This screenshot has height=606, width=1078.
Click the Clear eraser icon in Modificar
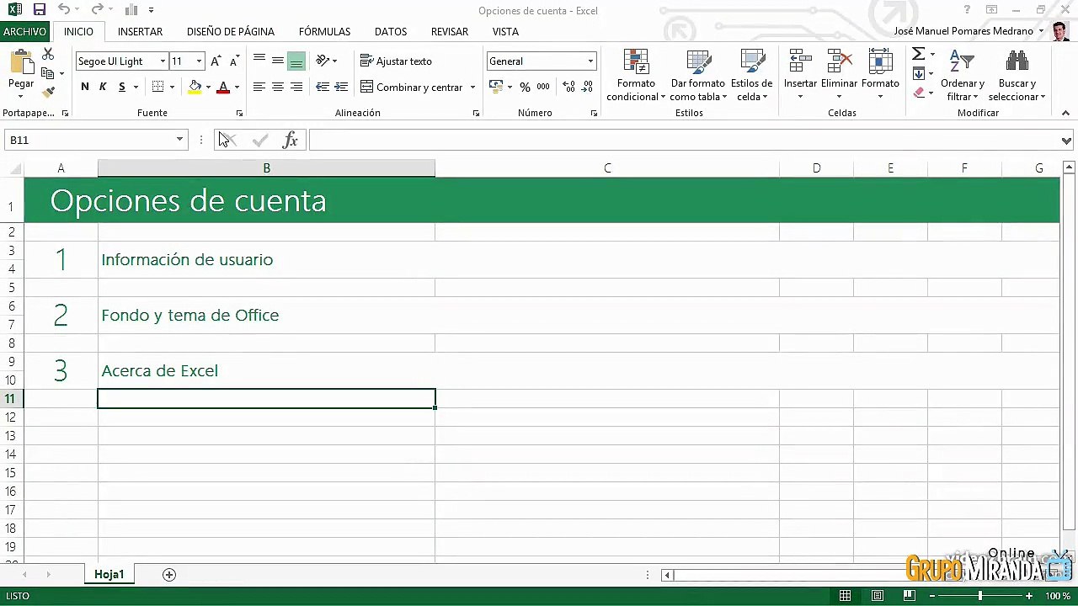(919, 93)
